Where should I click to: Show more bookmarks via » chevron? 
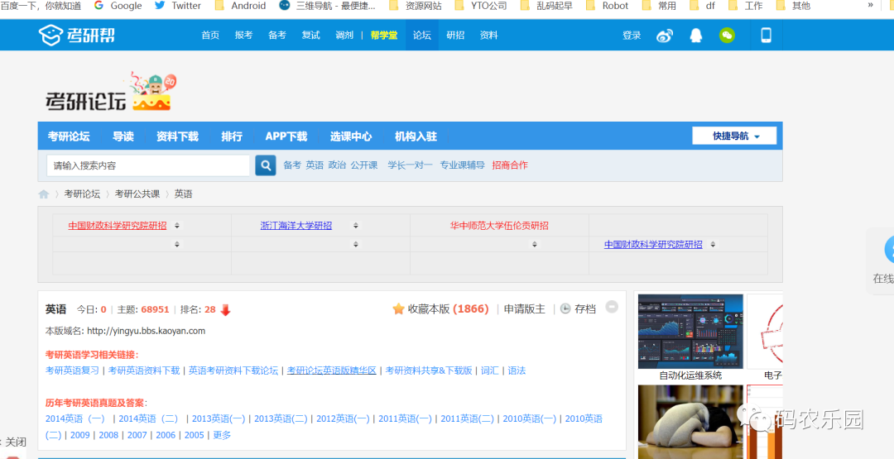871,5
